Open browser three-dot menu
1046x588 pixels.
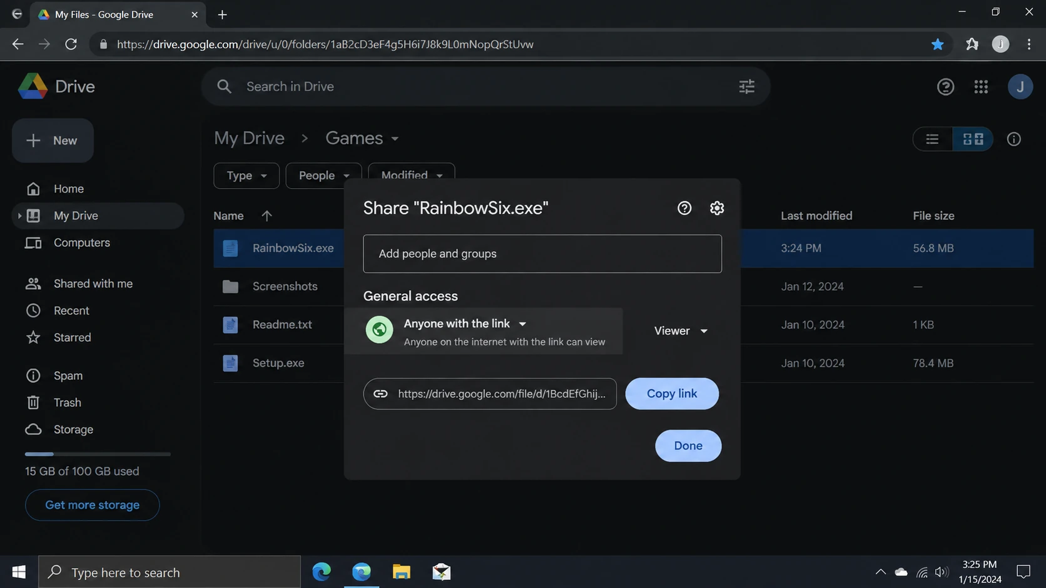point(1029,44)
